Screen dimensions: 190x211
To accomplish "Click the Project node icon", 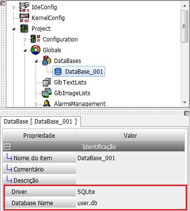I will [24, 29].
